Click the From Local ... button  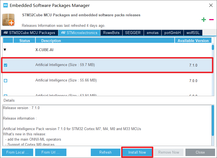pos(18,152)
